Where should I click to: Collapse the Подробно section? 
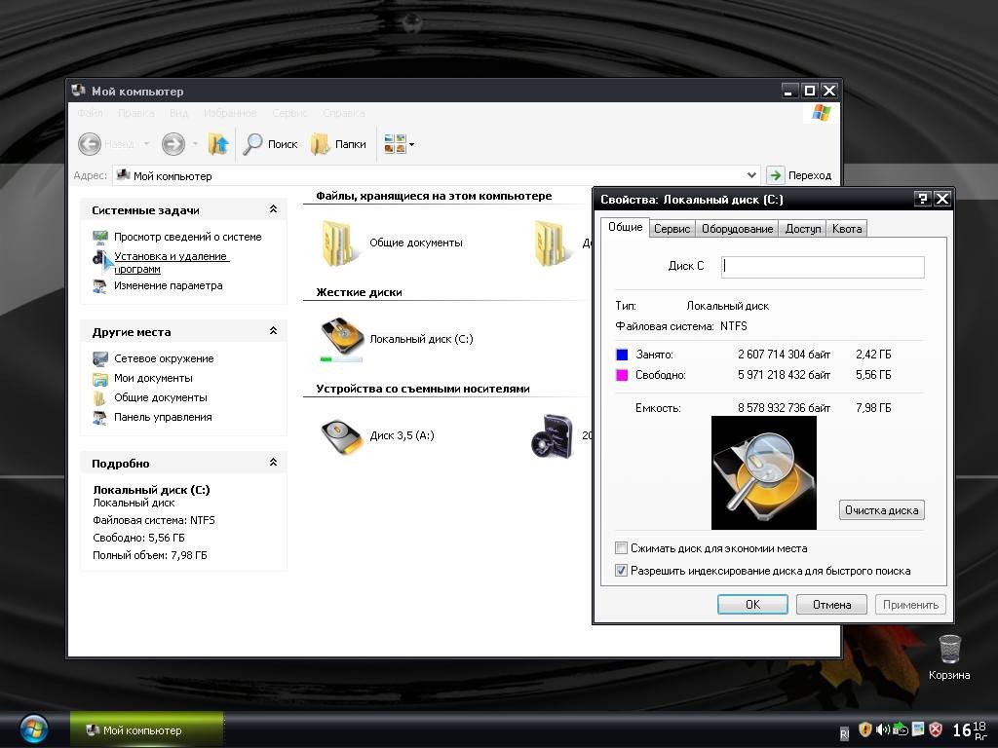273,463
